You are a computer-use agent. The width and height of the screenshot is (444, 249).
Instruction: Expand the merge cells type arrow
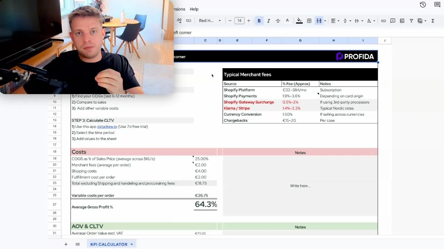pos(325,21)
